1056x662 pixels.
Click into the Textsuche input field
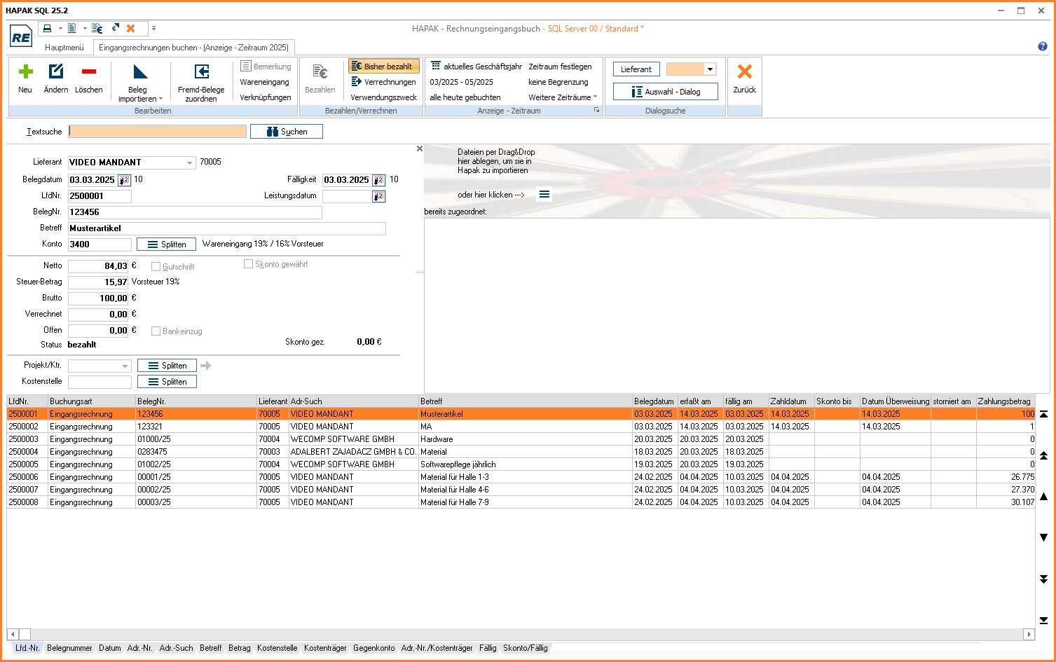[x=158, y=132]
